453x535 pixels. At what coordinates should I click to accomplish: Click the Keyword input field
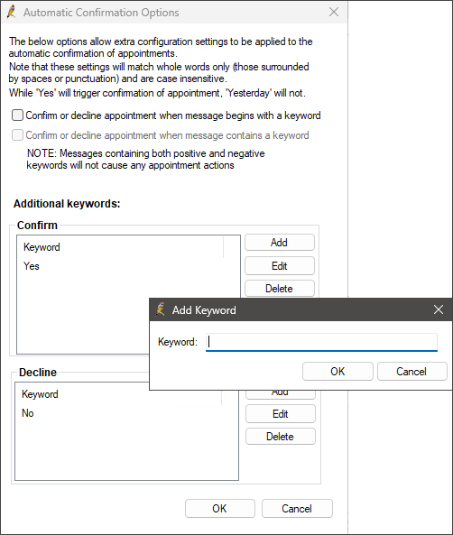pos(321,342)
